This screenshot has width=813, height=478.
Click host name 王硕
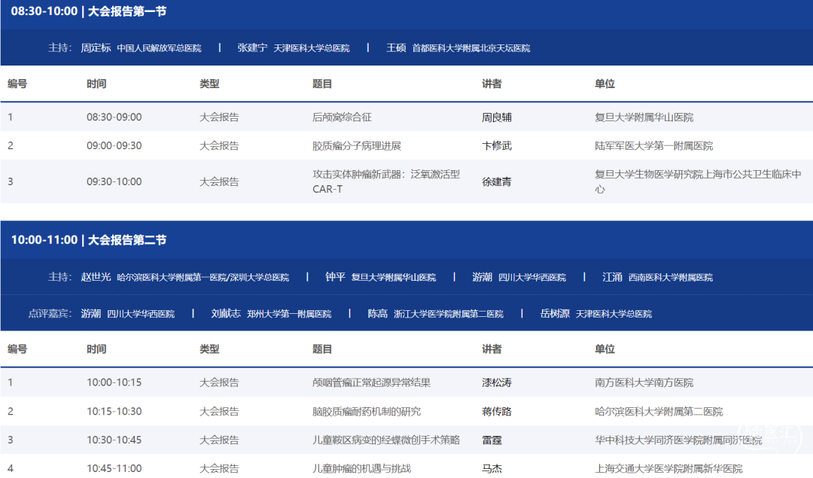coord(396,47)
